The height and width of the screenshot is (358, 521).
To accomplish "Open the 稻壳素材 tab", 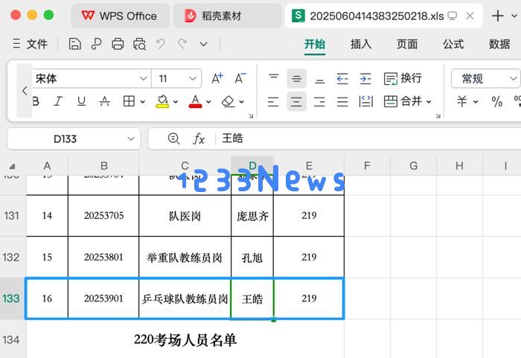I will coord(227,16).
